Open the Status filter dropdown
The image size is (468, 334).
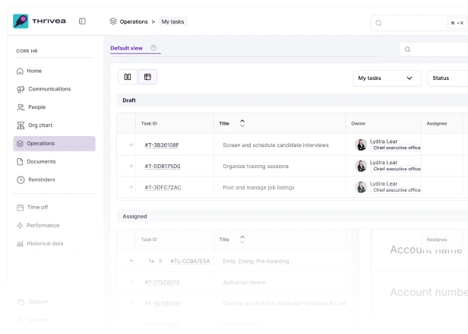point(447,78)
